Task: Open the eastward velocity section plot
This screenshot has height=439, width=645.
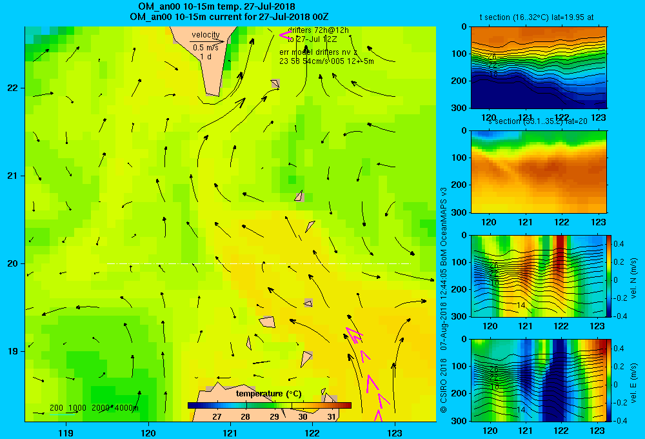Action: point(539,380)
